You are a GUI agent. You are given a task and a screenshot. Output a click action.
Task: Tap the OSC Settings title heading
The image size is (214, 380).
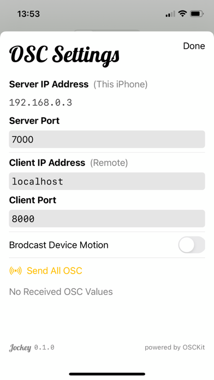coord(64,55)
